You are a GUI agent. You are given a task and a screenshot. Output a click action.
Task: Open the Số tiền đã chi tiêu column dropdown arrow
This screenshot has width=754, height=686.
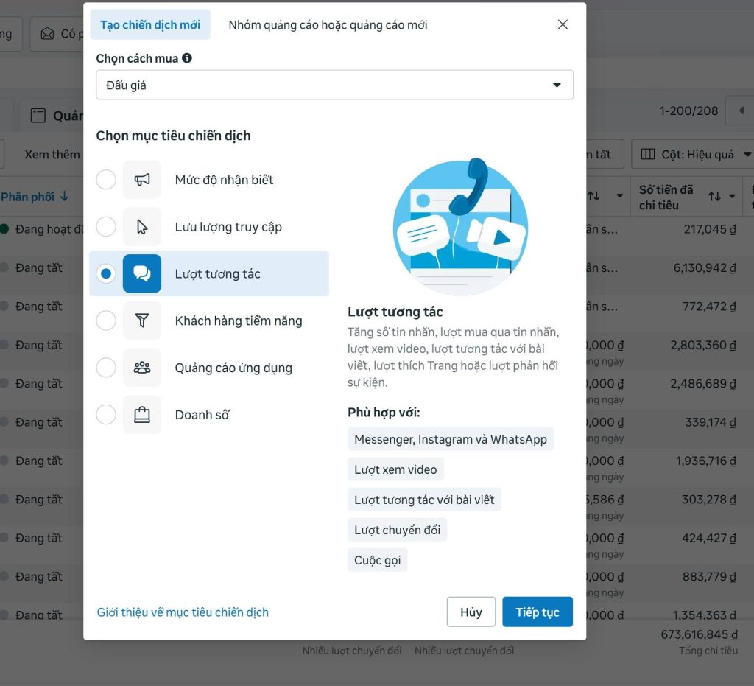pyautogui.click(x=732, y=196)
